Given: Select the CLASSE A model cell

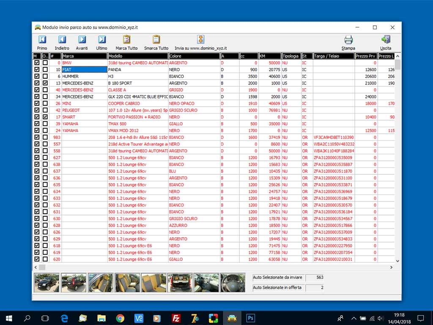Looking at the screenshot, I should 138,90.
